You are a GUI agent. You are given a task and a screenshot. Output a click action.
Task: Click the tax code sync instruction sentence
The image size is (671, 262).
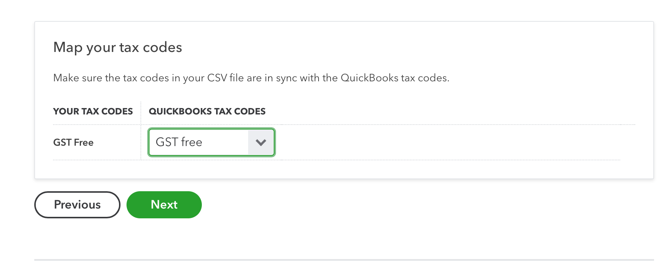click(251, 78)
